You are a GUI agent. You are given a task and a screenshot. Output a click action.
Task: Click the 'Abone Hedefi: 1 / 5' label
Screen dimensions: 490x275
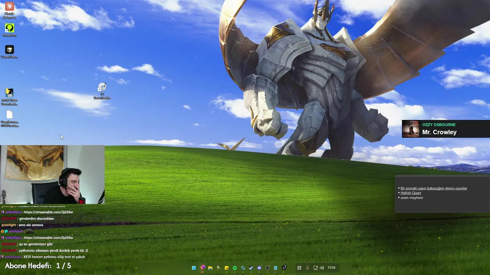(x=38, y=266)
